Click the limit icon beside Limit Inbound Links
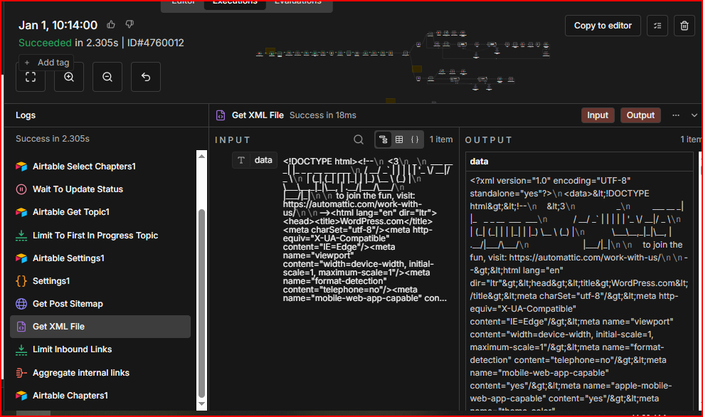Screen dimensions: 703x417 (21, 349)
